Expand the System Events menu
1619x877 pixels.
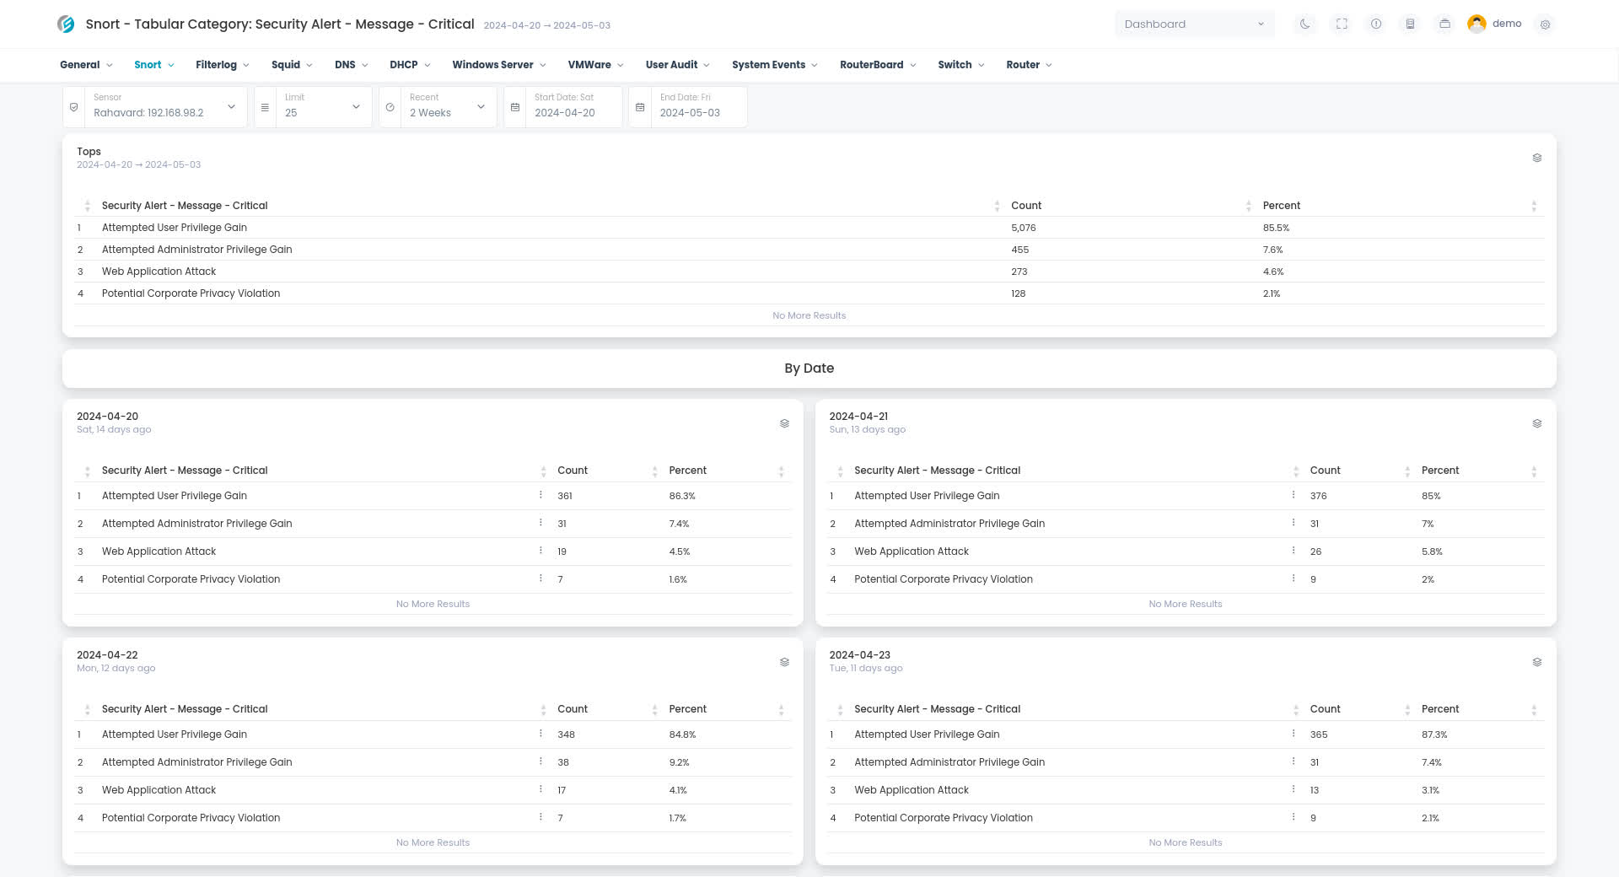click(774, 65)
